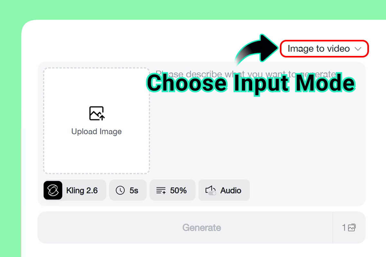The width and height of the screenshot is (386, 257).
Task: Click the Kling 2.6 model logo icon
Action: click(52, 190)
